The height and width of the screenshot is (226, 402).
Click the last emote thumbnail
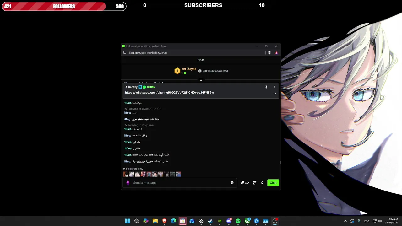tap(178, 174)
